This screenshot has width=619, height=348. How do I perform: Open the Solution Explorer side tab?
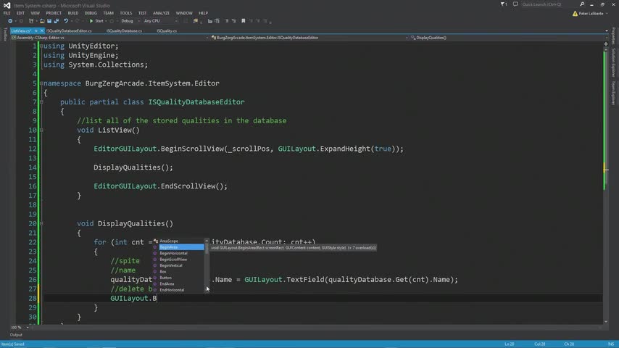point(613,62)
